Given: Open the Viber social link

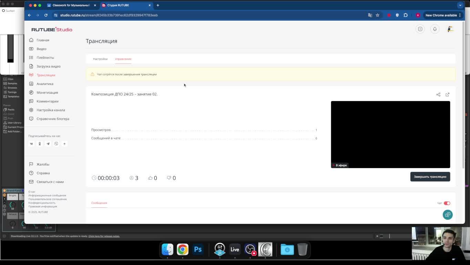Looking at the screenshot, I should click(x=56, y=144).
